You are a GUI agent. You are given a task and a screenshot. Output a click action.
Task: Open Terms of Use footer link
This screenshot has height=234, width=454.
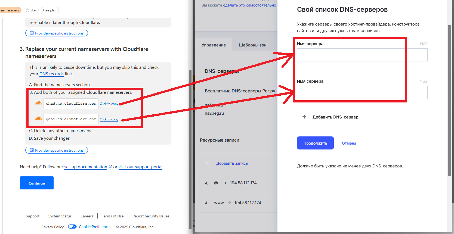click(x=113, y=216)
